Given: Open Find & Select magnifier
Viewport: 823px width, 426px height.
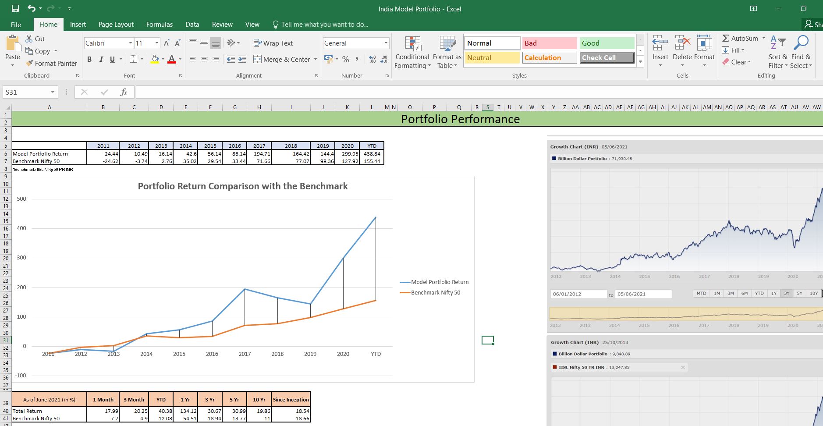Looking at the screenshot, I should coord(802,52).
